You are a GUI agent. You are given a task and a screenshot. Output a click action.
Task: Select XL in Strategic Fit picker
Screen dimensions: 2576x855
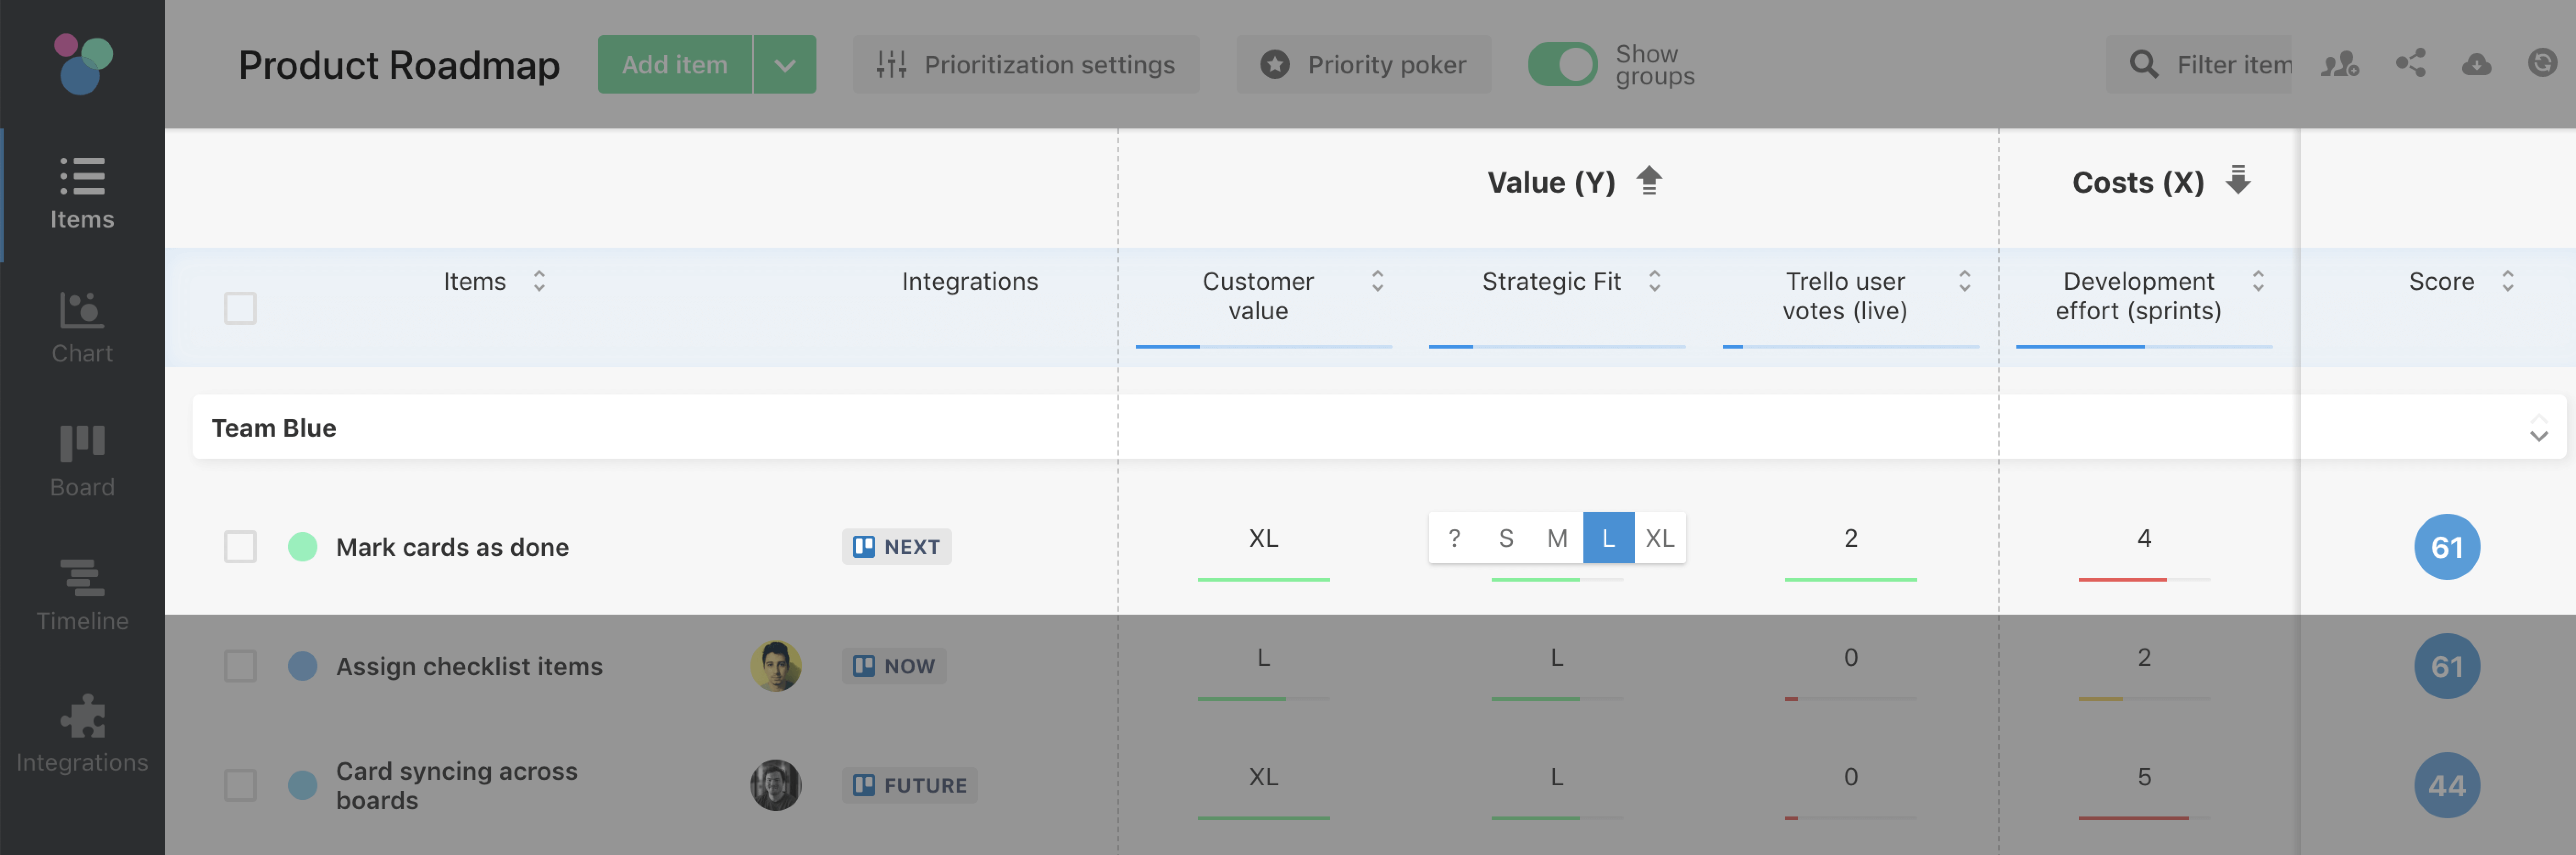pos(1660,538)
